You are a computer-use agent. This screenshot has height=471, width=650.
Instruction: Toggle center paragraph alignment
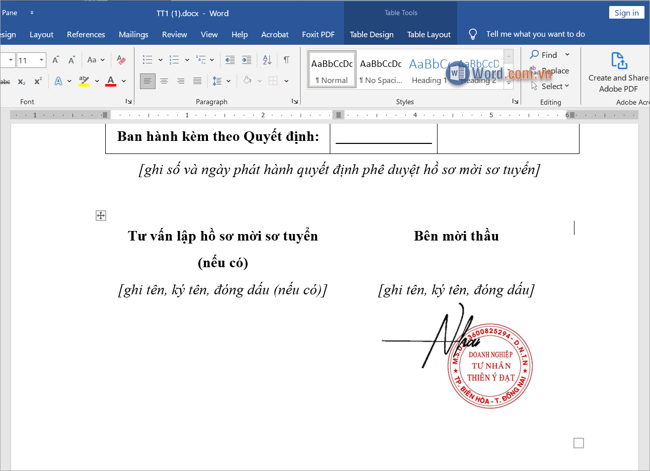click(164, 81)
